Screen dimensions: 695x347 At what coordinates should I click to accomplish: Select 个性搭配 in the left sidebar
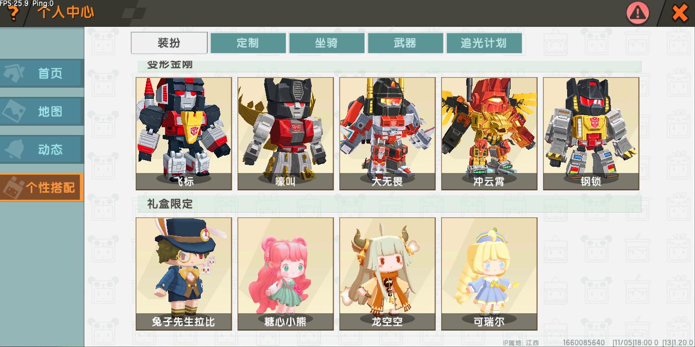click(x=42, y=187)
